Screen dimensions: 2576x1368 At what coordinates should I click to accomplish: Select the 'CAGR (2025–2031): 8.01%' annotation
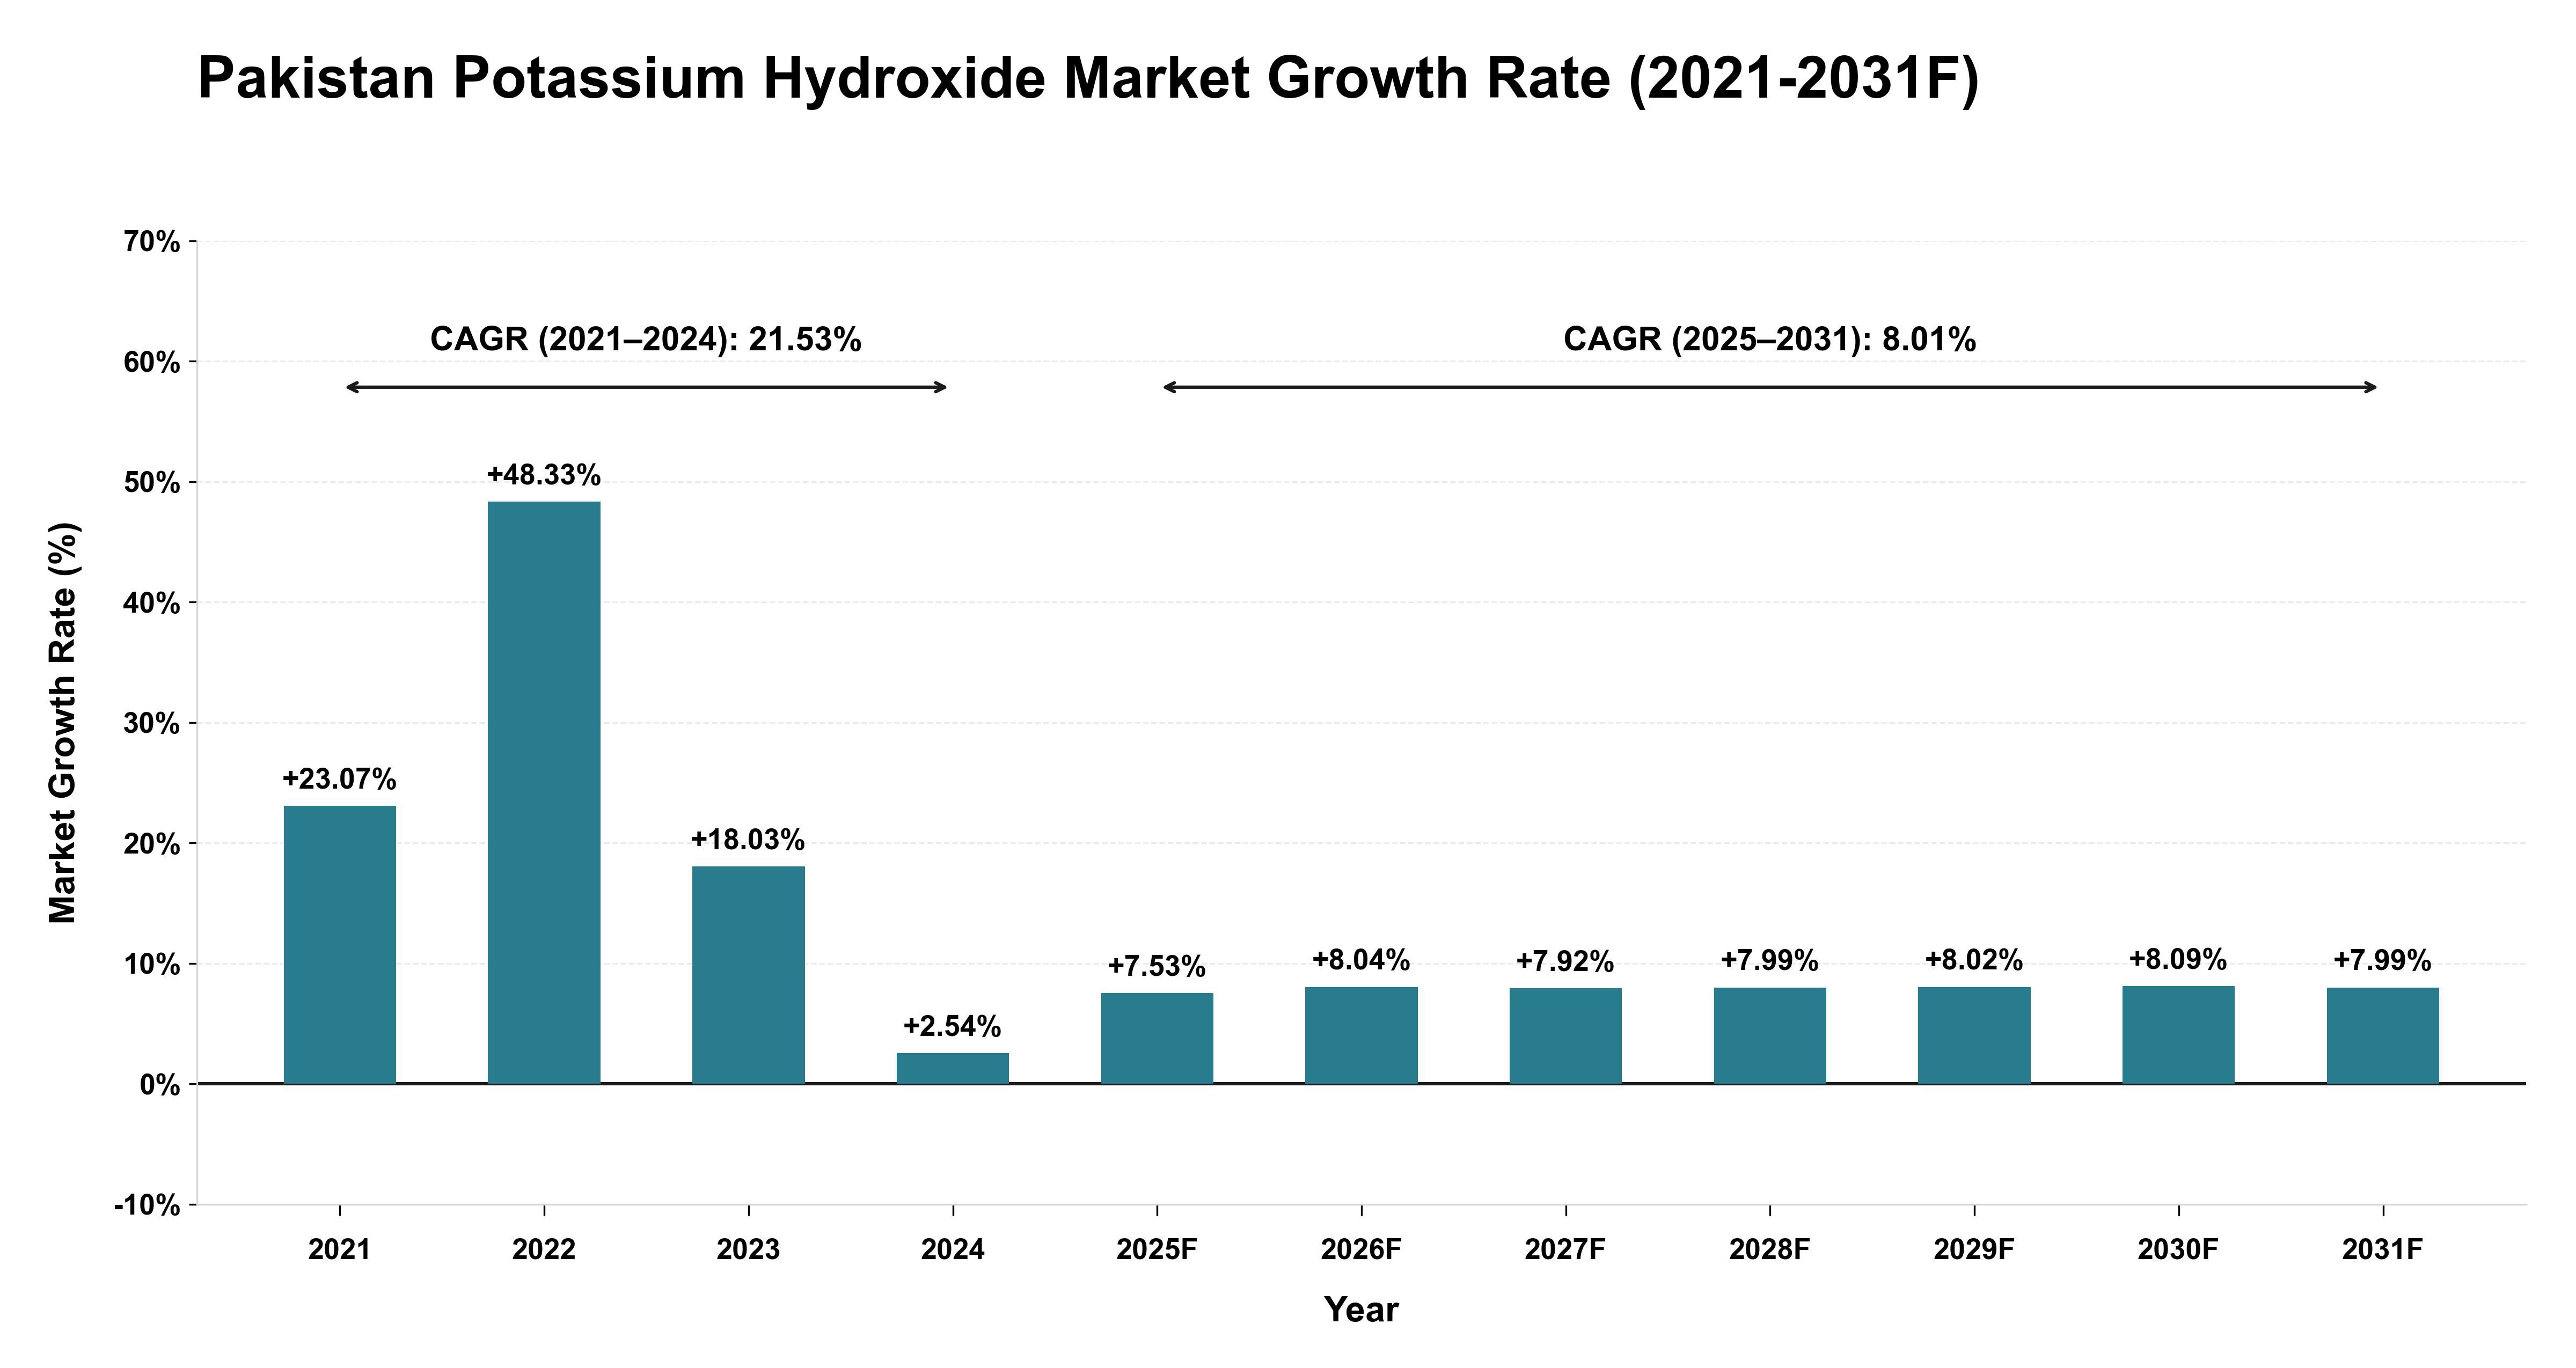coord(1770,340)
